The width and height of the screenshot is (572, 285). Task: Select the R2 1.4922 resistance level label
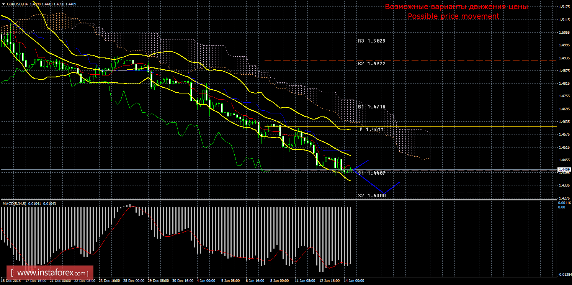pyautogui.click(x=371, y=64)
